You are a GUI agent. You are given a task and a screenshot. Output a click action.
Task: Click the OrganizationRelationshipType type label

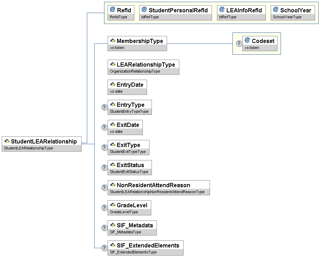coord(135,71)
